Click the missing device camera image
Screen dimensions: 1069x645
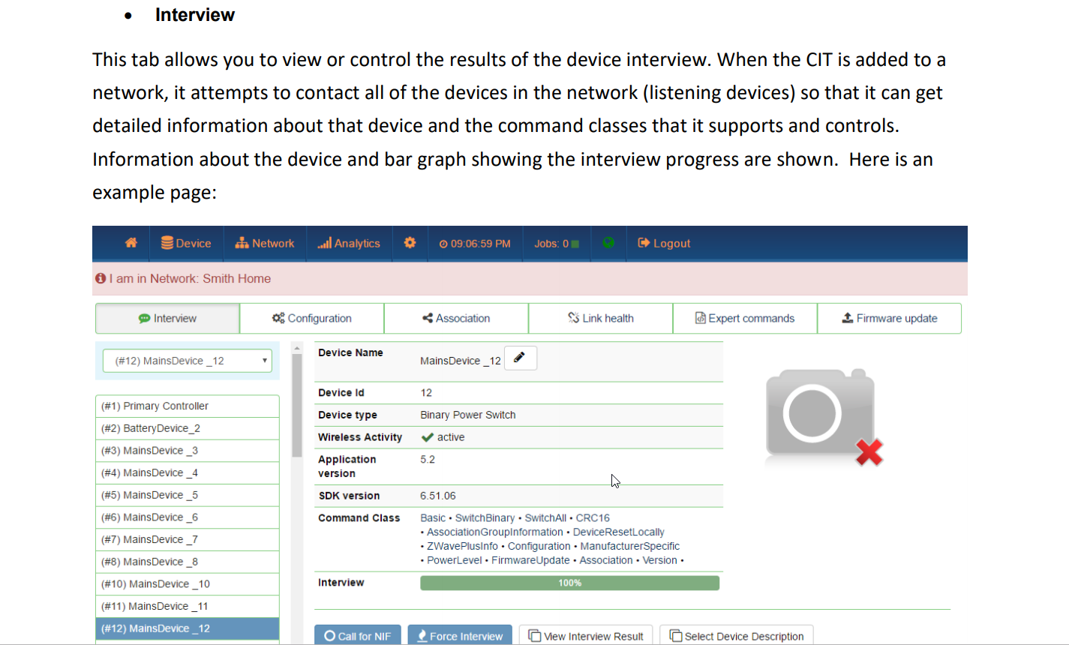pyautogui.click(x=824, y=417)
